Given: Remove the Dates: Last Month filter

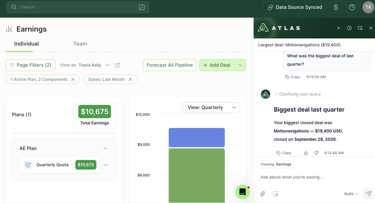Looking at the screenshot, I should [x=130, y=80].
